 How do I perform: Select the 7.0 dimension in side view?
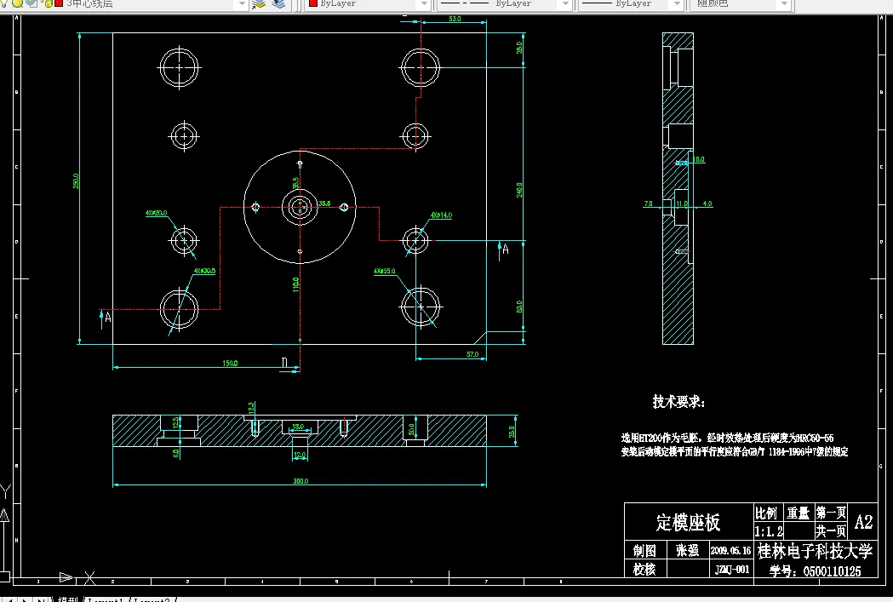coord(648,204)
